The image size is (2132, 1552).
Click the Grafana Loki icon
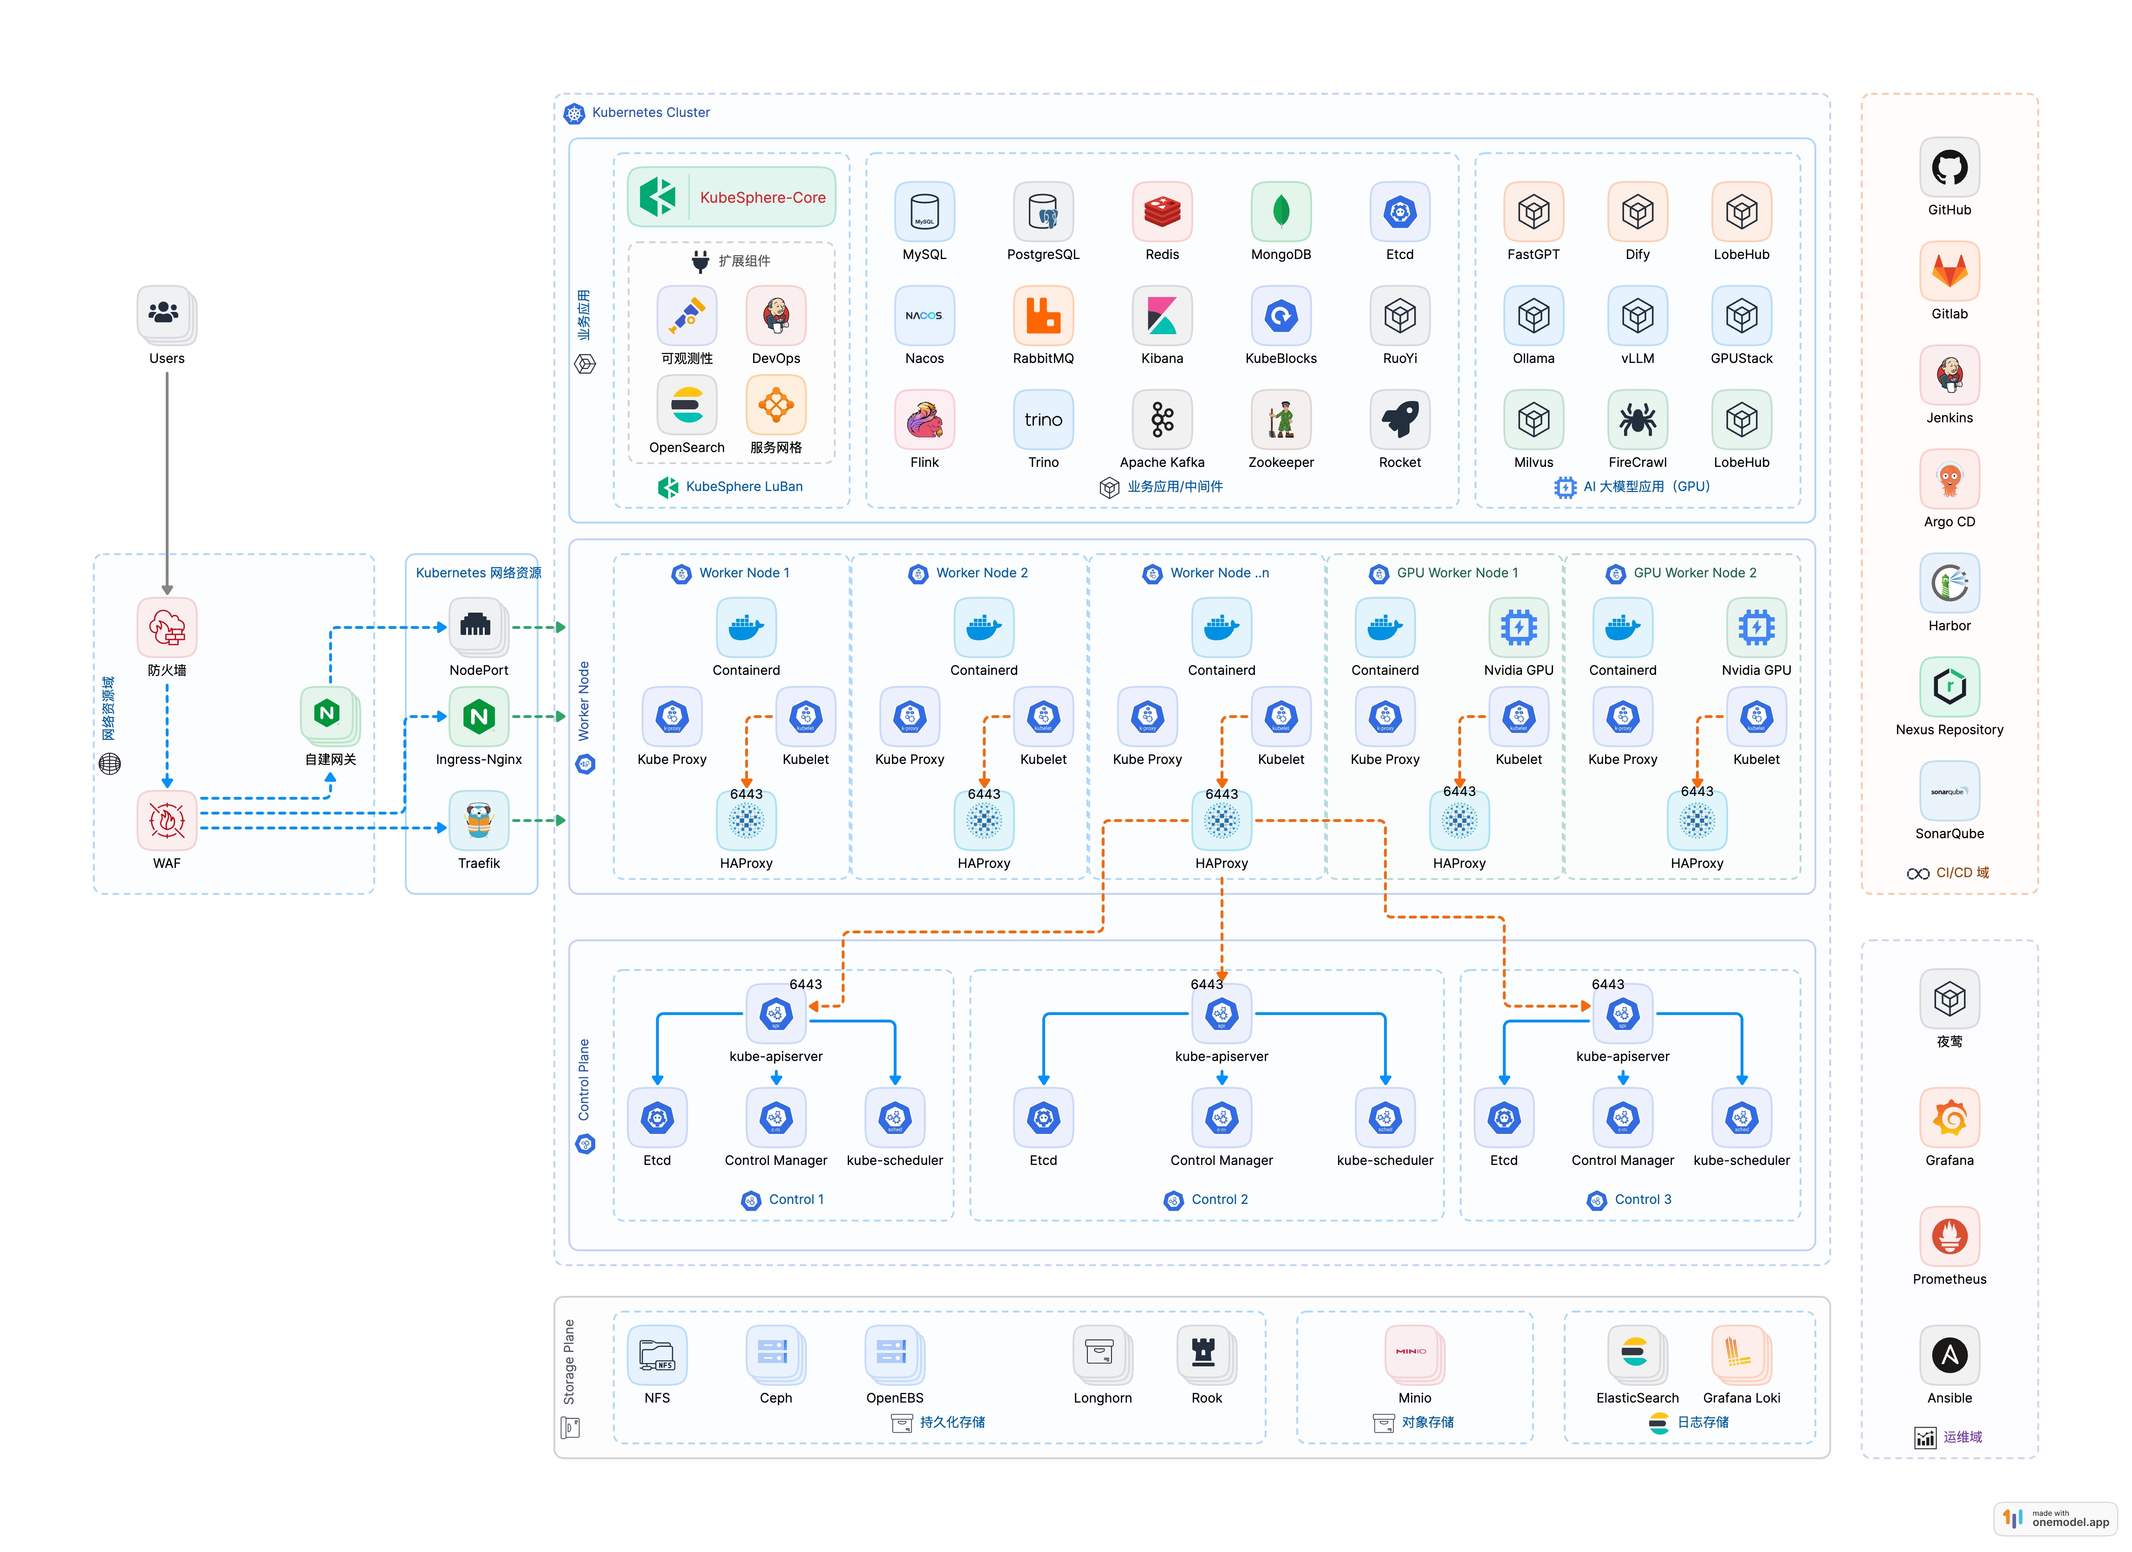1741,1355
